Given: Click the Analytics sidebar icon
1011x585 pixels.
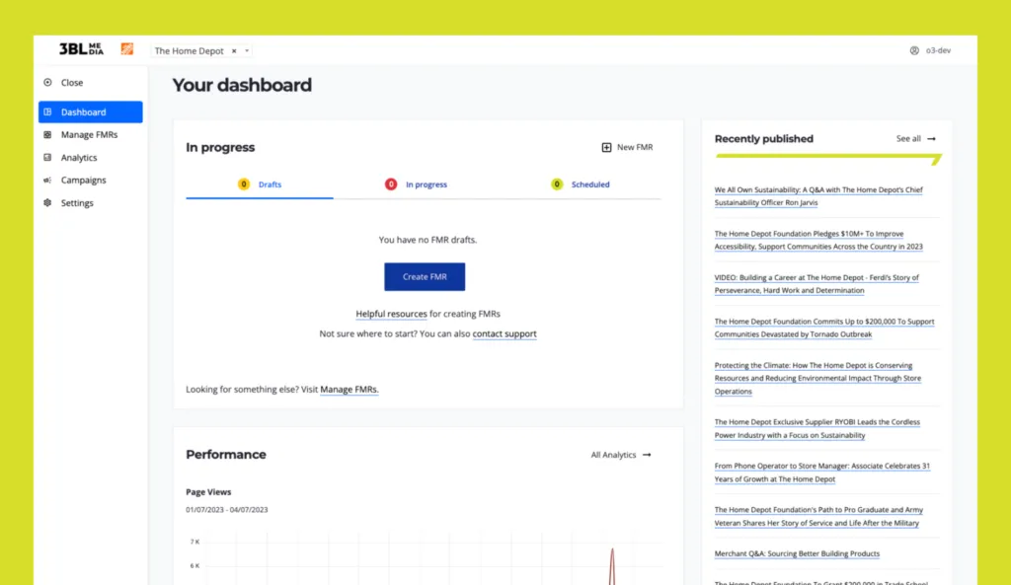Looking at the screenshot, I should pyautogui.click(x=47, y=157).
